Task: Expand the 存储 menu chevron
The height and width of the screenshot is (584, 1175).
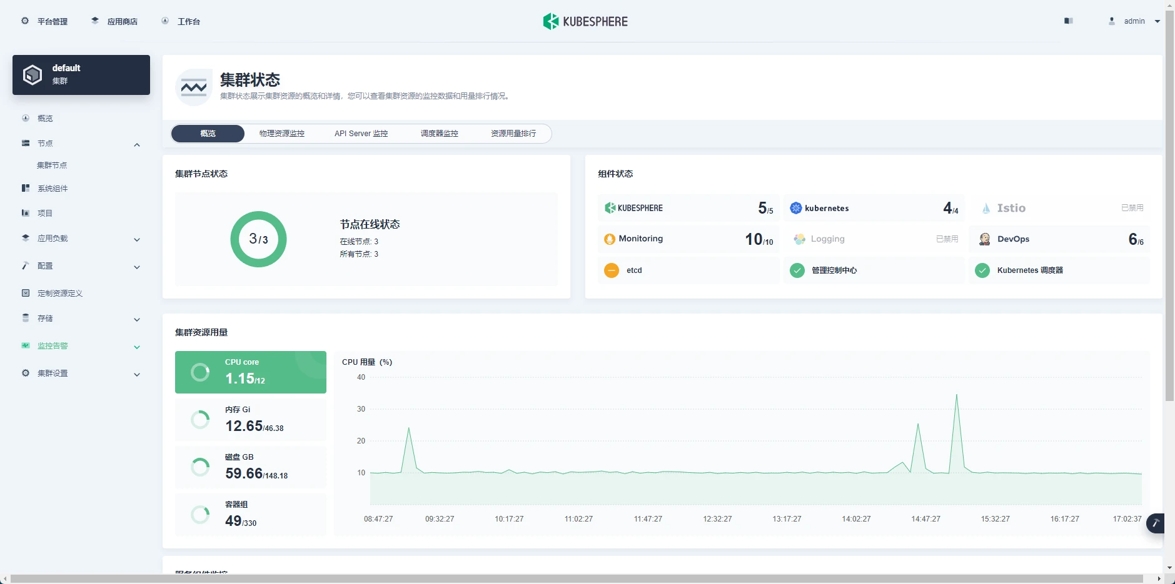Action: pos(137,320)
